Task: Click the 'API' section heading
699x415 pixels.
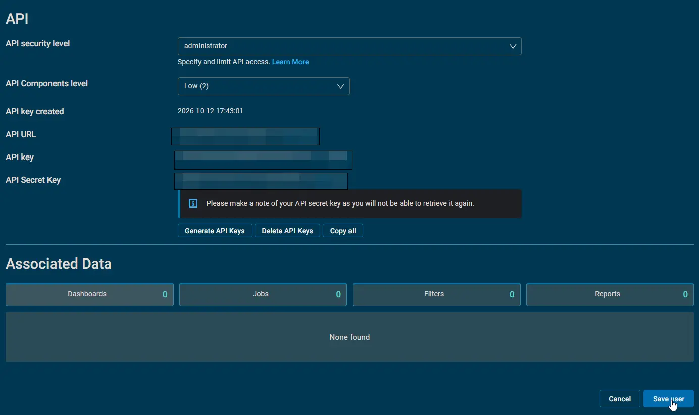Action: coord(17,19)
